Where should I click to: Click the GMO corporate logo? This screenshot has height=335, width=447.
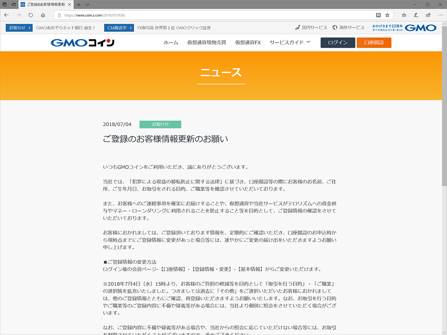420,28
